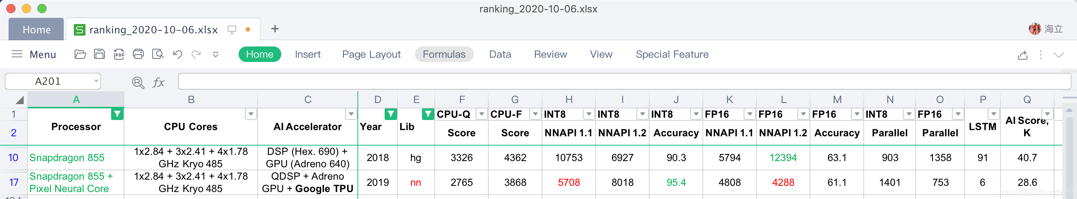
Task: Click the green 12394 cell
Action: click(783, 157)
